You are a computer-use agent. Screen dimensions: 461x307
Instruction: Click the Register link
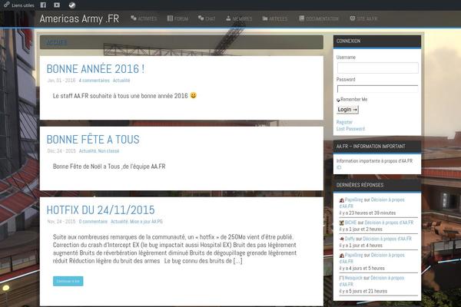click(x=344, y=122)
